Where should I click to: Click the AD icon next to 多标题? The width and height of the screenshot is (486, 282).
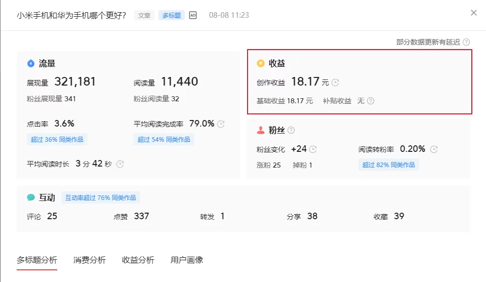(x=193, y=15)
